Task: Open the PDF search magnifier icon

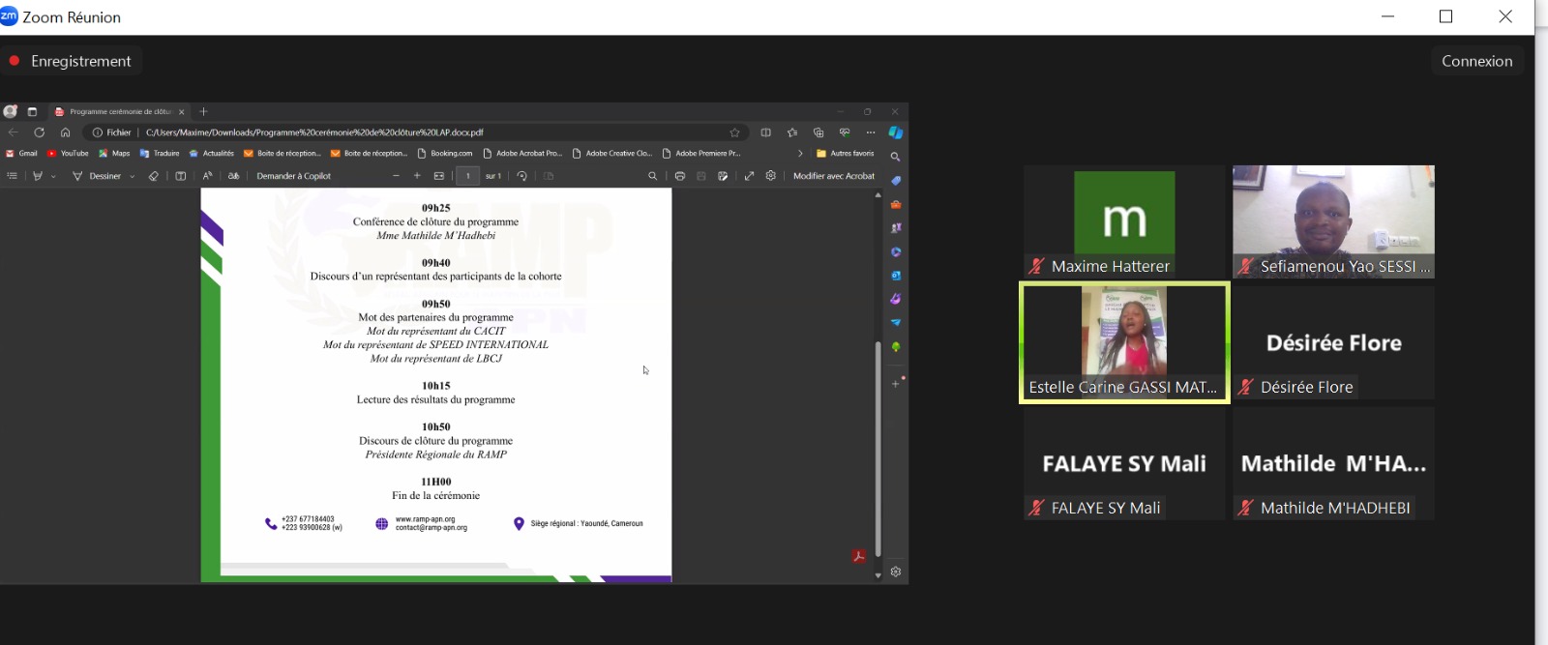Action: [652, 176]
